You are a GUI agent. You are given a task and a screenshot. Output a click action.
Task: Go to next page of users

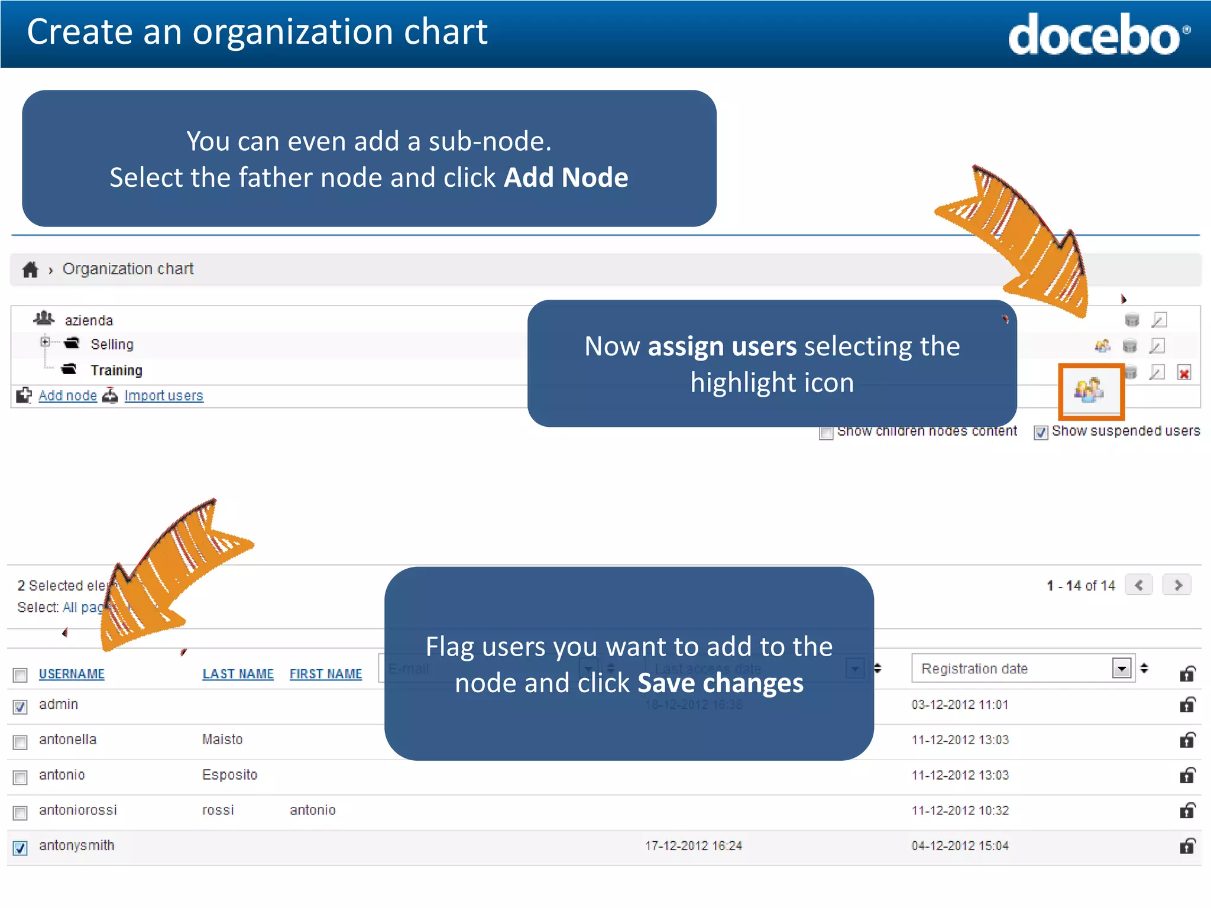(x=1177, y=585)
